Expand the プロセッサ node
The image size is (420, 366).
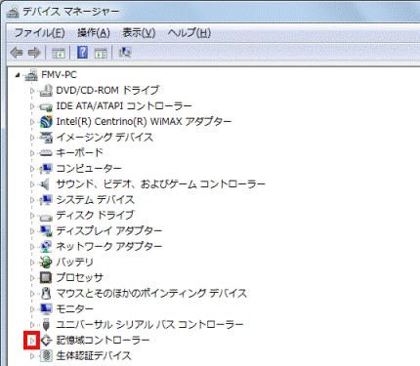click(32, 278)
